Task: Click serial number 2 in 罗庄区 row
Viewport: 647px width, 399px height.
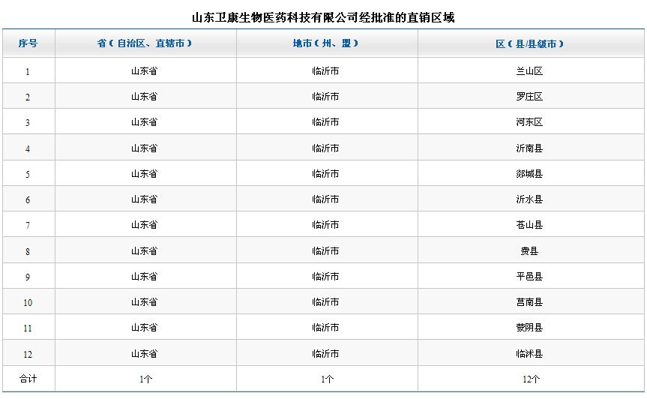Action: [x=28, y=97]
